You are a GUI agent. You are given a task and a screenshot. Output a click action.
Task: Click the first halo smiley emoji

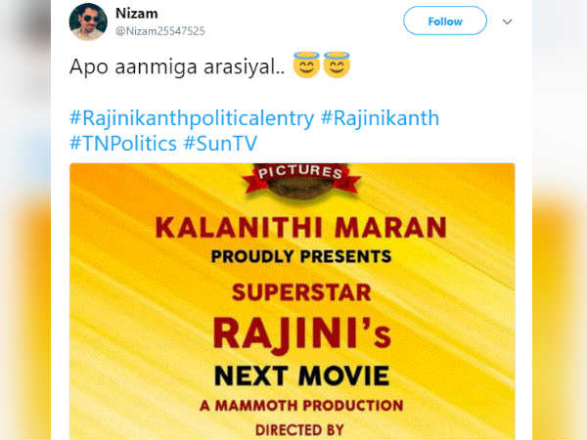(306, 67)
